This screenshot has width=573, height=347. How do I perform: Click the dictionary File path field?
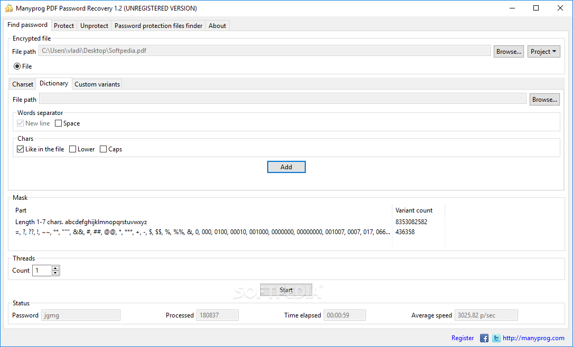click(283, 99)
